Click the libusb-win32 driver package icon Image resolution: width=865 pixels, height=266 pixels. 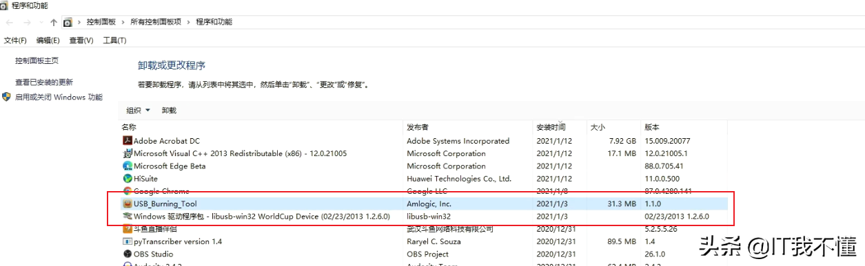[x=127, y=217]
